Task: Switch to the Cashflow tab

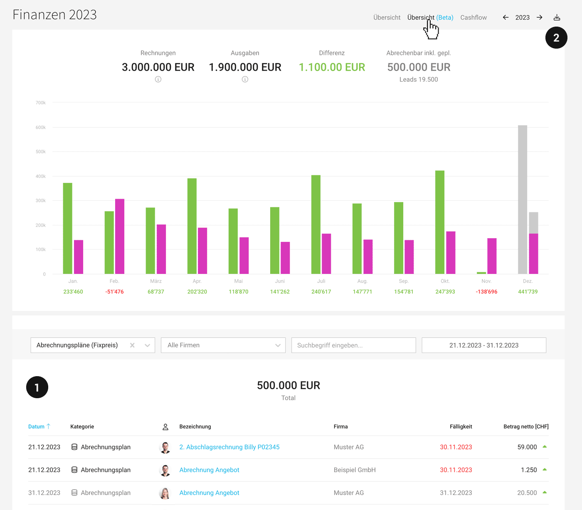Action: click(473, 17)
